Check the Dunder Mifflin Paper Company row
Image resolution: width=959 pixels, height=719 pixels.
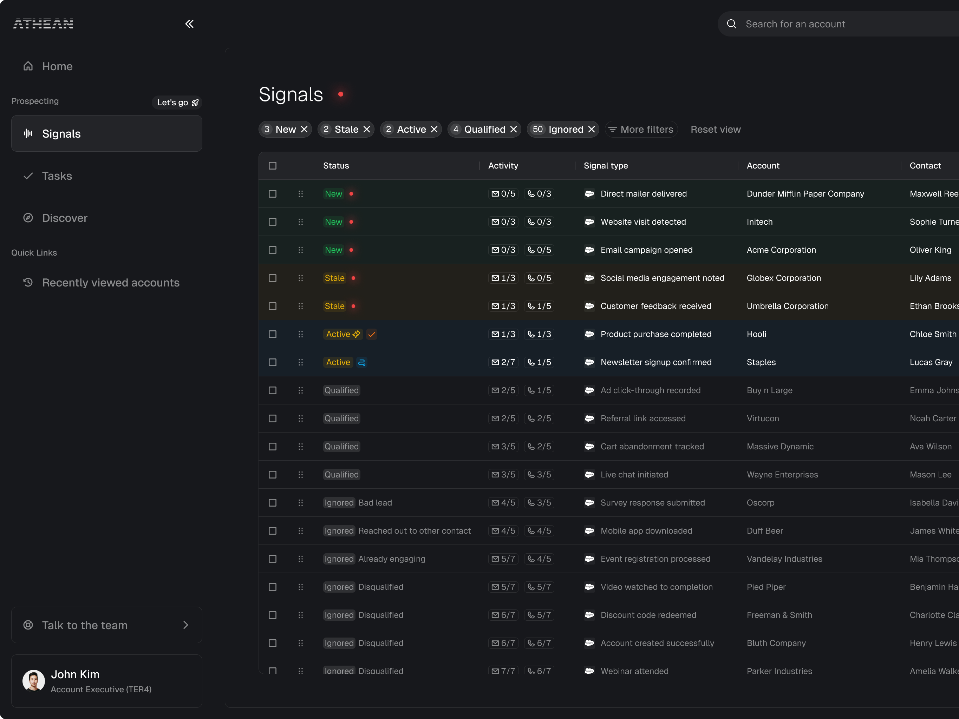point(272,194)
